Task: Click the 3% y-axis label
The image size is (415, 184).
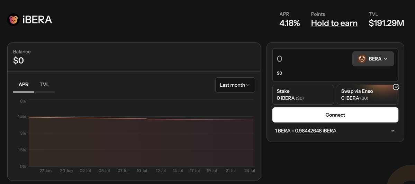Action: (23, 133)
